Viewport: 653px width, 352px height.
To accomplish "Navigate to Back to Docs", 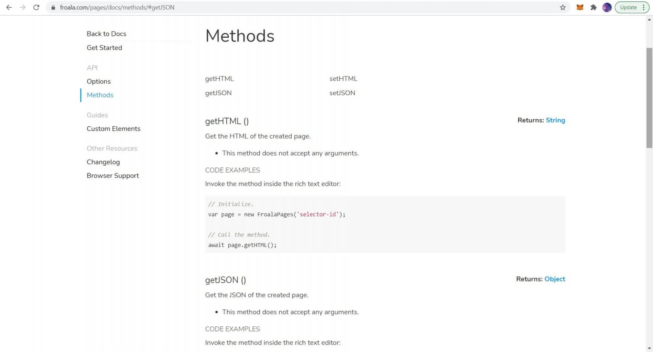I will click(106, 34).
